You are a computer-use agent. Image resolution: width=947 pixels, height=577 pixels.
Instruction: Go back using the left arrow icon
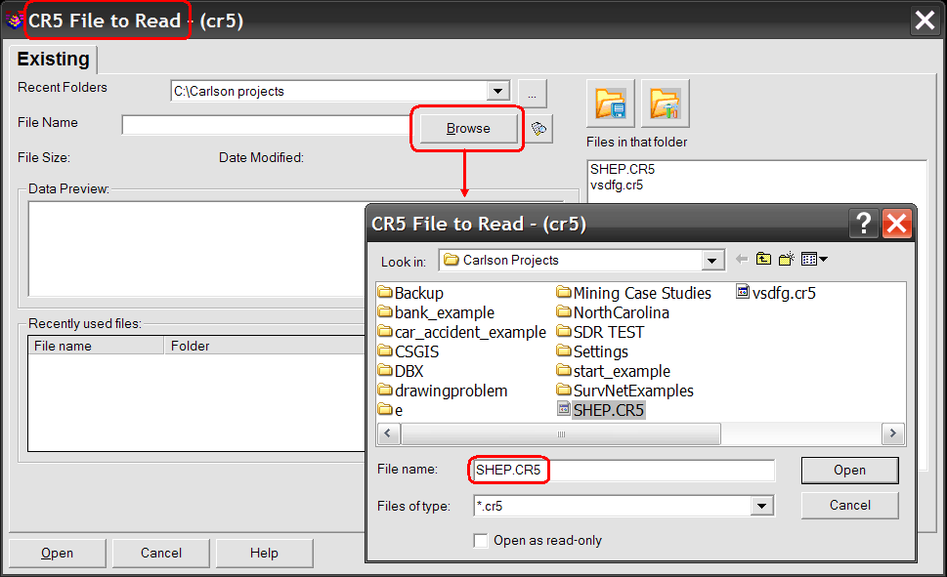[x=742, y=260]
